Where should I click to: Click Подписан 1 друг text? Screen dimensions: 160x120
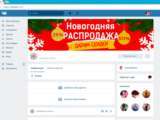point(127,77)
